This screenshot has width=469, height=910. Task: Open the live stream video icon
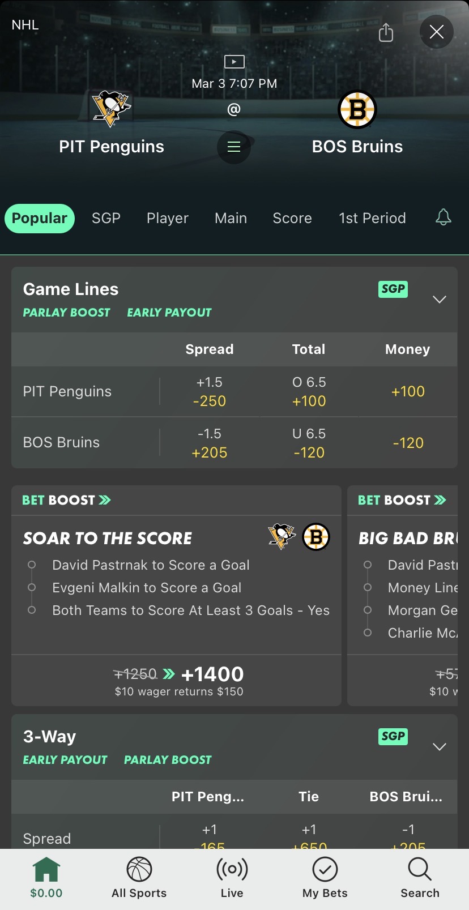coord(234,61)
